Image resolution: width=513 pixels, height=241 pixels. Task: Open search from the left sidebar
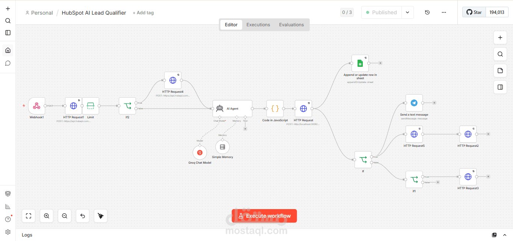[x=8, y=21]
